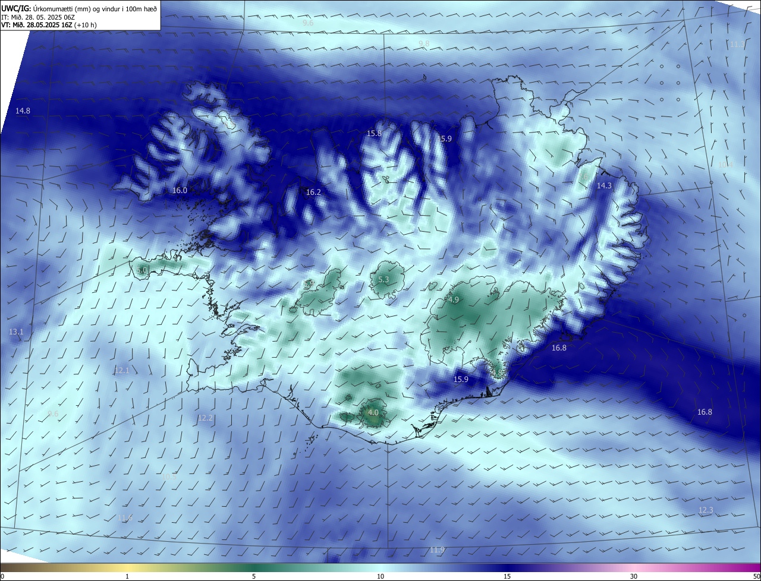
Task: Click the 5.3 value on Hofsjökull glacier
Action: (x=383, y=280)
